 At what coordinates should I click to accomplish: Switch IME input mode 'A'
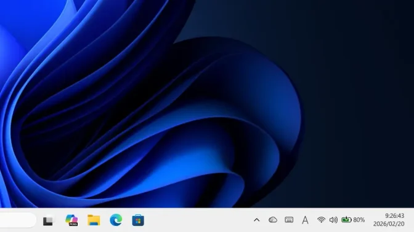pos(305,220)
